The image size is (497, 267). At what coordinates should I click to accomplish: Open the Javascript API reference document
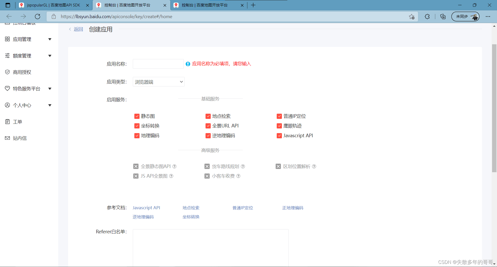[x=146, y=207]
